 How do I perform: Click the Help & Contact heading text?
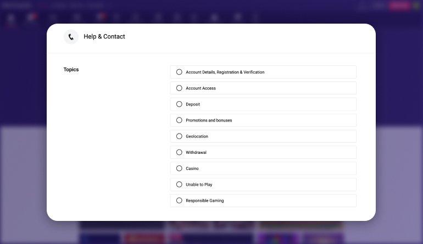[x=104, y=36]
